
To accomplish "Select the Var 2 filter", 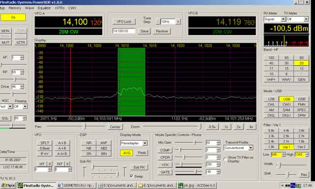I will (x=301, y=147).
